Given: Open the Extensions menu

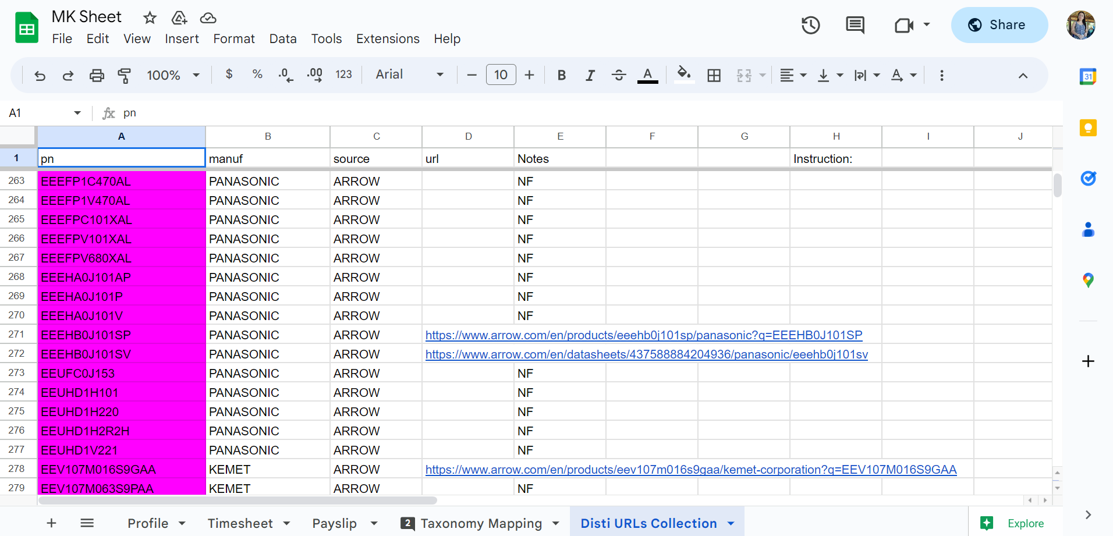Looking at the screenshot, I should coord(388,38).
